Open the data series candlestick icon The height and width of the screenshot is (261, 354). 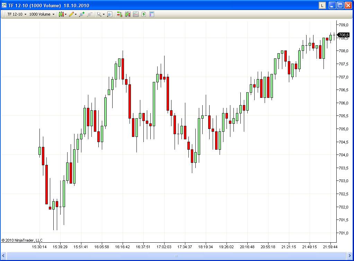coord(128,15)
